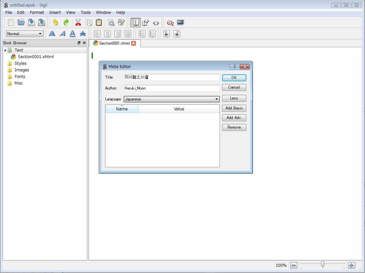The image size is (365, 273).
Task: Click the Title input field
Action: point(171,77)
